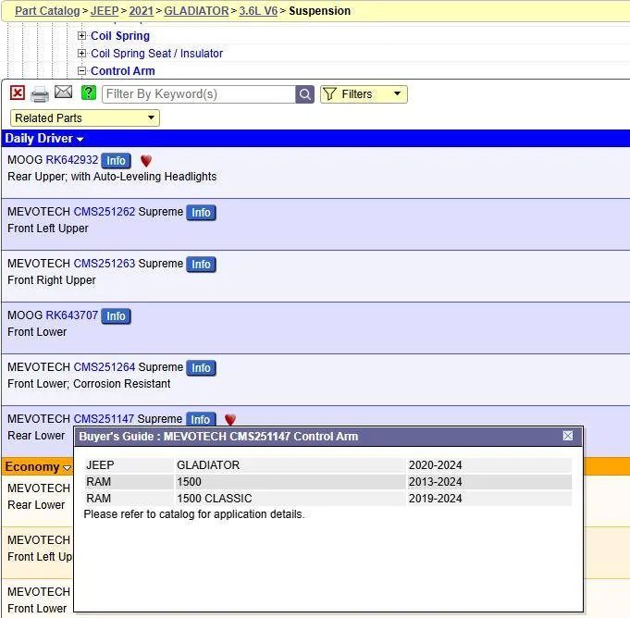Open Coil Spring Seat / Insulator link
630x618 pixels.
click(156, 53)
